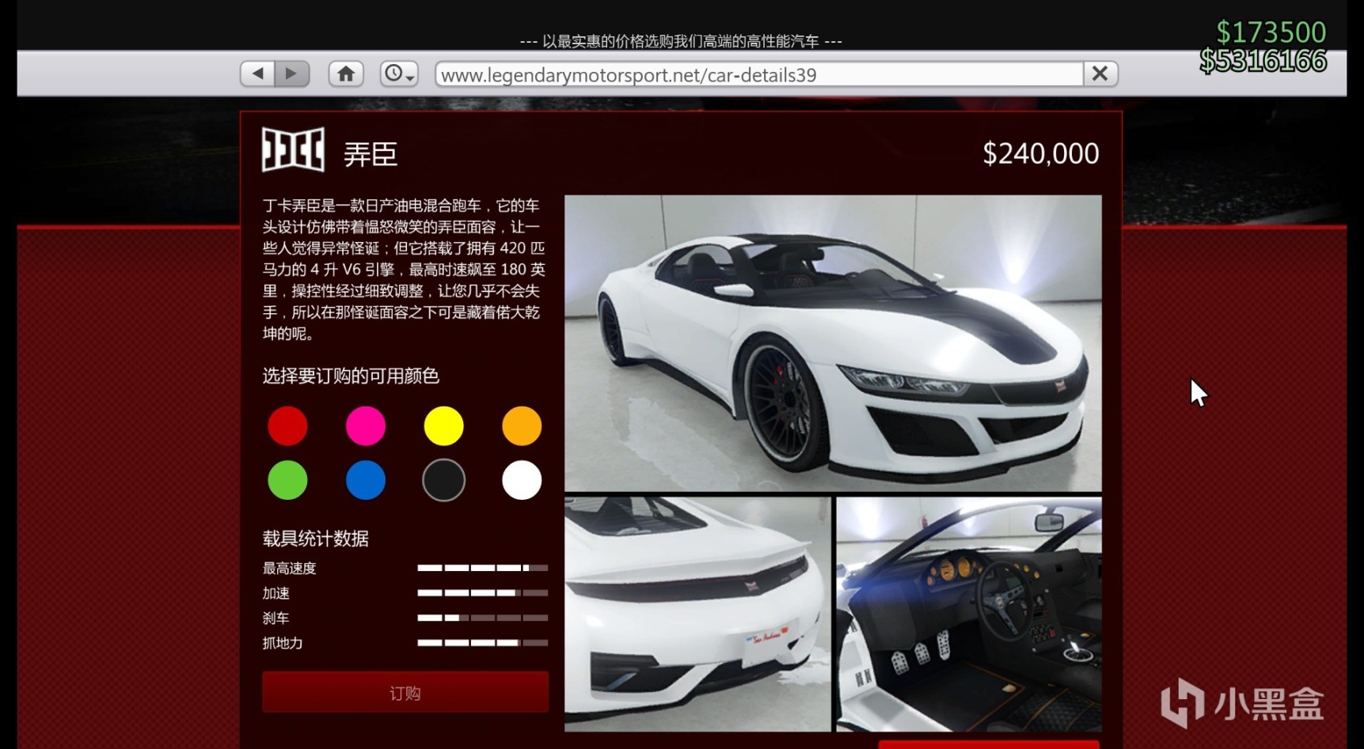Click the $173500 cash balance
This screenshot has height=749, width=1364.
tap(1271, 32)
